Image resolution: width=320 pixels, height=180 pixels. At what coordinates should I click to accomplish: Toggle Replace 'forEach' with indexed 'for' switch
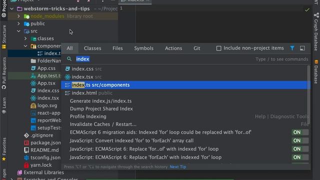click(300, 157)
